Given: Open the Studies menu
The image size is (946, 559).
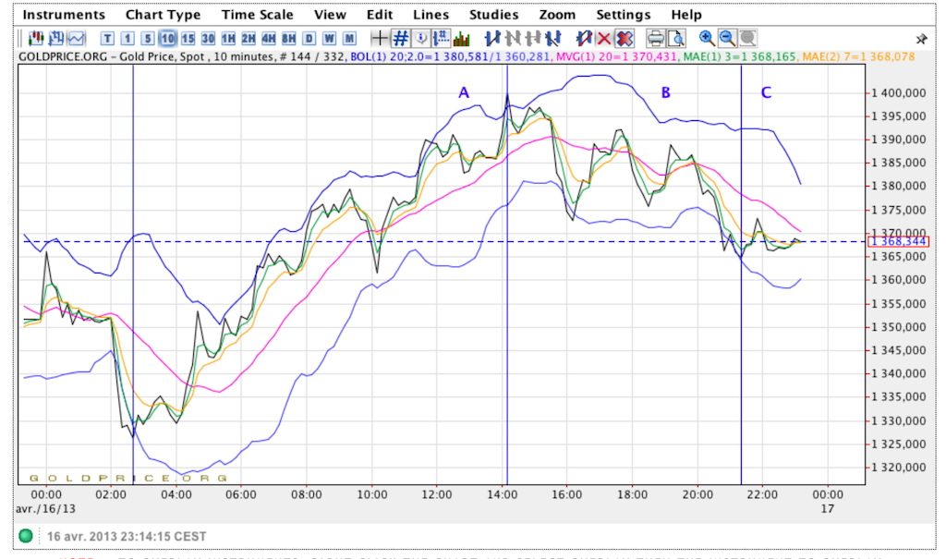Looking at the screenshot, I should click(494, 15).
